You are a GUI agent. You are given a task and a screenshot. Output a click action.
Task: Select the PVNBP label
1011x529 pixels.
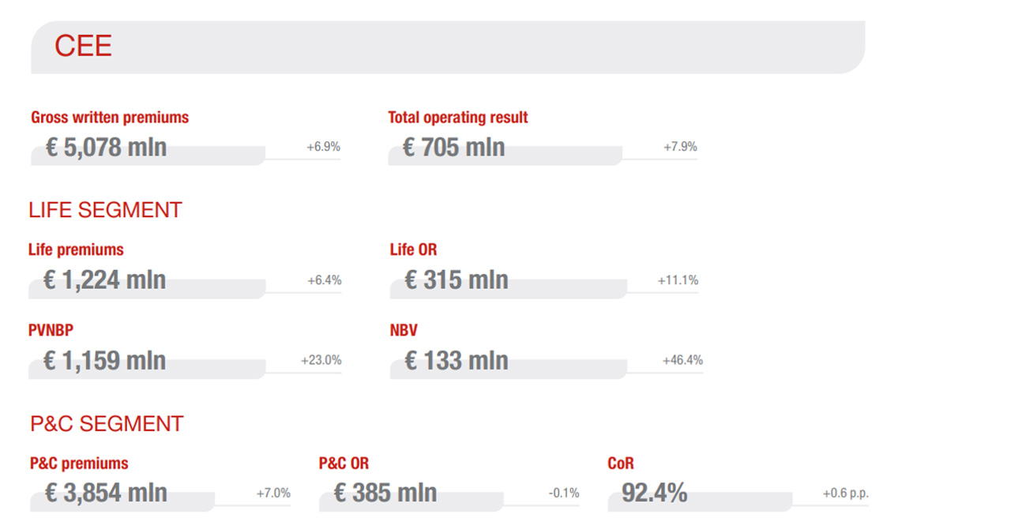coord(51,331)
